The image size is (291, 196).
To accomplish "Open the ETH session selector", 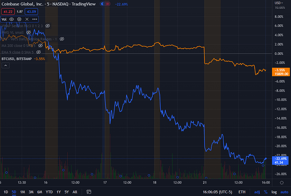I will 242,192.
